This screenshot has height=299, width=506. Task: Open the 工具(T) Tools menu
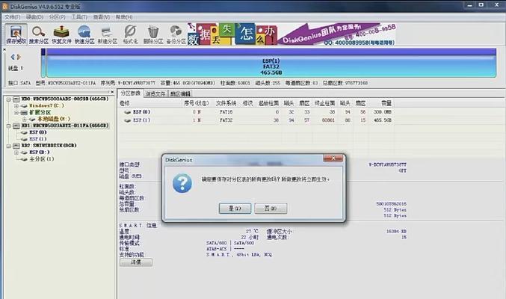pyautogui.click(x=79, y=16)
